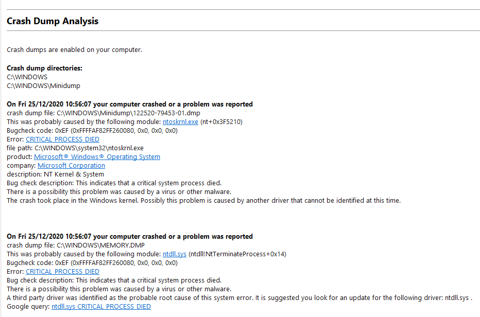Image resolution: width=480 pixels, height=317 pixels.
Task: Visit the Microsoft Corporation company link
Action: [71, 166]
